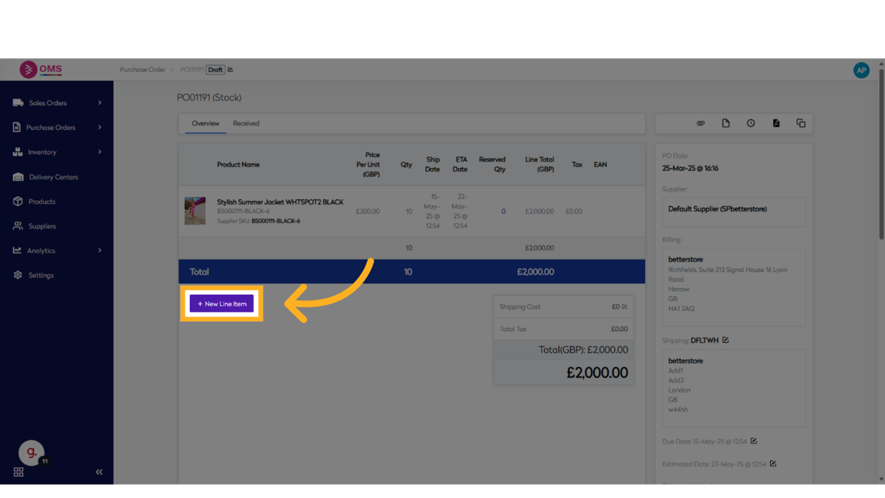Click the clock history icon

click(x=751, y=123)
